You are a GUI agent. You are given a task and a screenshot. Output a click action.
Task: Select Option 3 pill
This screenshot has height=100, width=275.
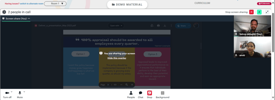click(x=153, y=54)
